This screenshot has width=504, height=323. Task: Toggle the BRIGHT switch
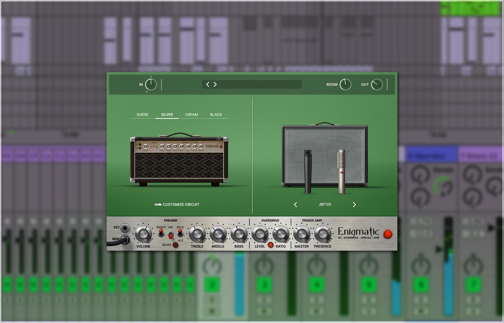[161, 233]
